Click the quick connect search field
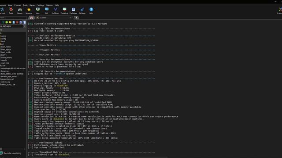This screenshot has width=282, height=158. click(x=13, y=18)
